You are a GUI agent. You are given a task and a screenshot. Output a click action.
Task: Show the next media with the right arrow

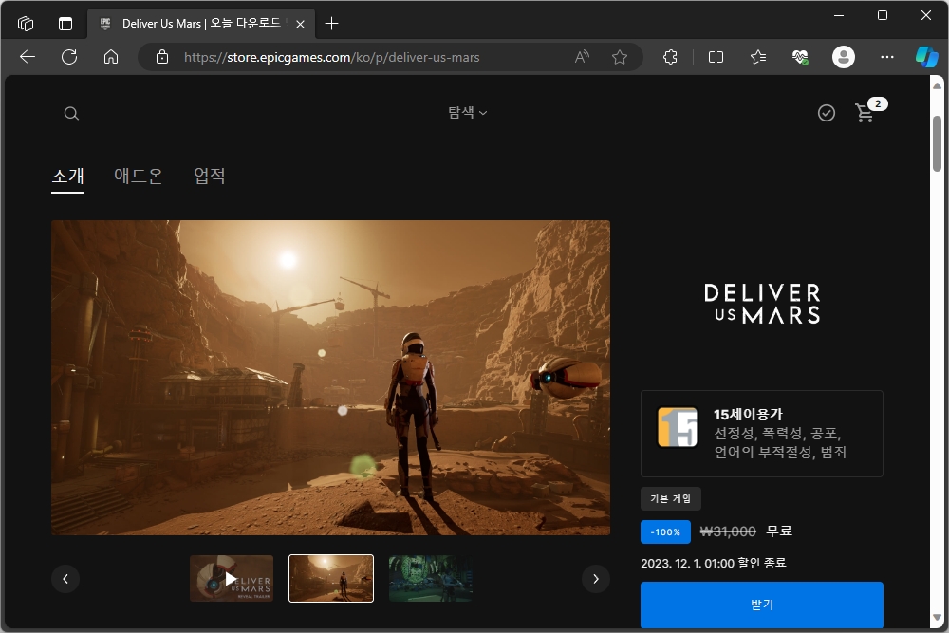596,579
